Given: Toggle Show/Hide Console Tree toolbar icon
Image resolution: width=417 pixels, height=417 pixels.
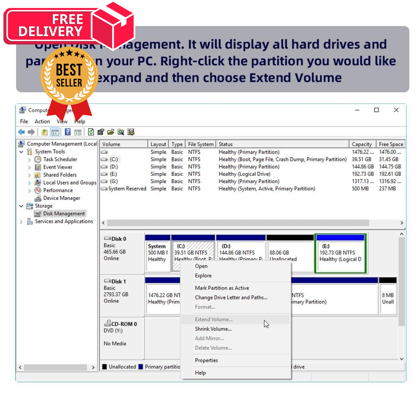Looking at the screenshot, I should [55, 132].
